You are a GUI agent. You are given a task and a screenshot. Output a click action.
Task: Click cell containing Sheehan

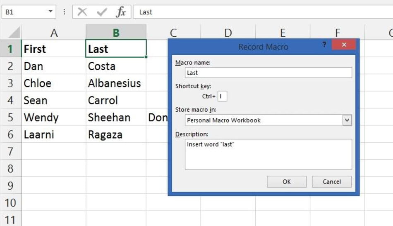tap(116, 117)
